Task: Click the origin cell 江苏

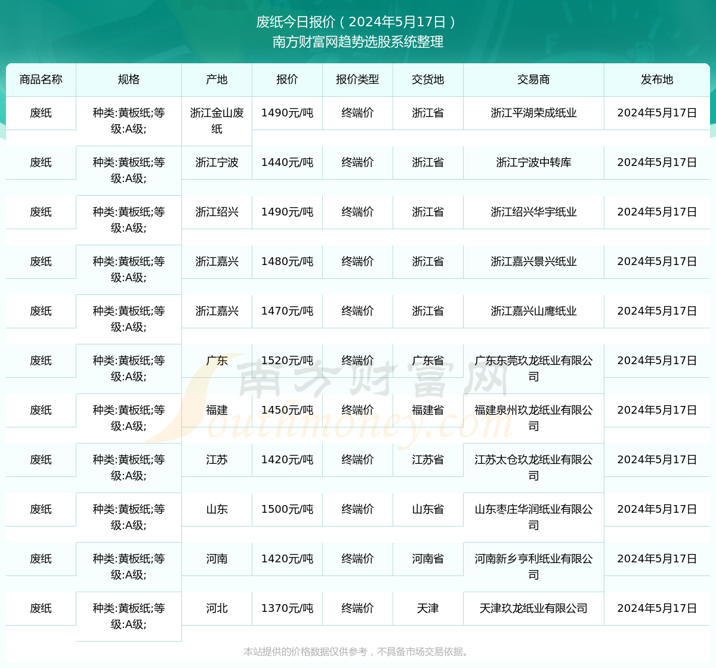Action: tap(217, 460)
